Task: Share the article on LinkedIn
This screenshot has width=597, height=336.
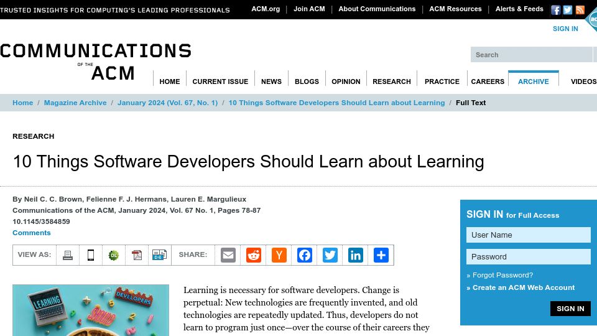Action: pos(356,255)
